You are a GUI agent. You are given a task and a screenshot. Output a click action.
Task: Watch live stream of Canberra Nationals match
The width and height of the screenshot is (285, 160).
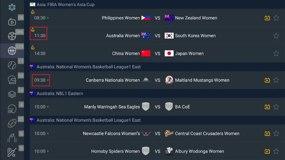[267, 80]
